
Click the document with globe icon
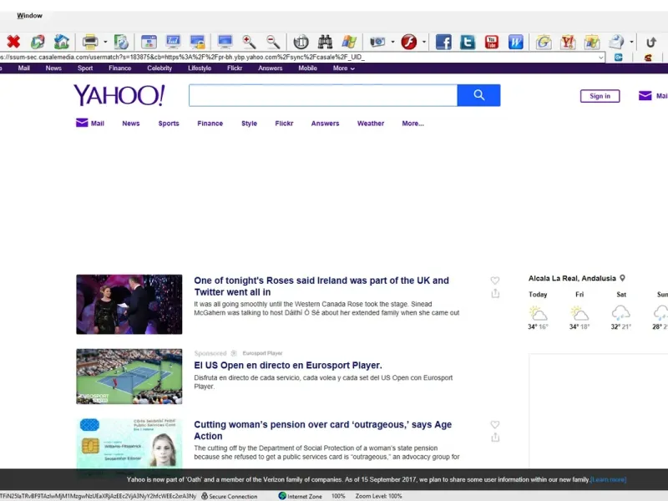121,42
